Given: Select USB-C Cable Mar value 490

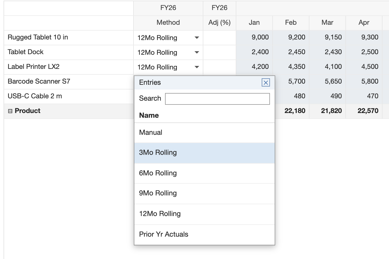Looking at the screenshot, I should [x=327, y=97].
